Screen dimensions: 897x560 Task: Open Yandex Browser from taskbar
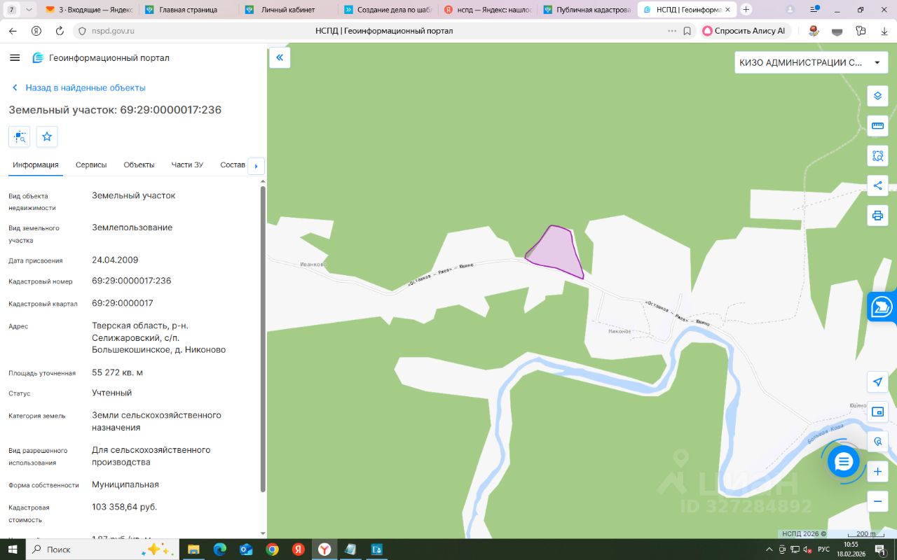[324, 549]
